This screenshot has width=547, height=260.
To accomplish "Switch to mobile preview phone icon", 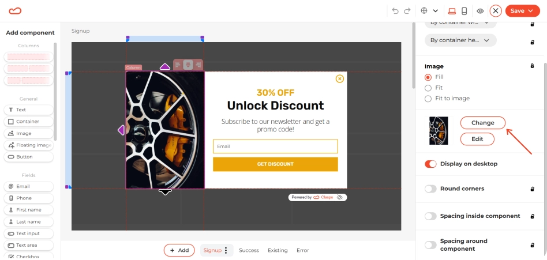I will pos(464,11).
